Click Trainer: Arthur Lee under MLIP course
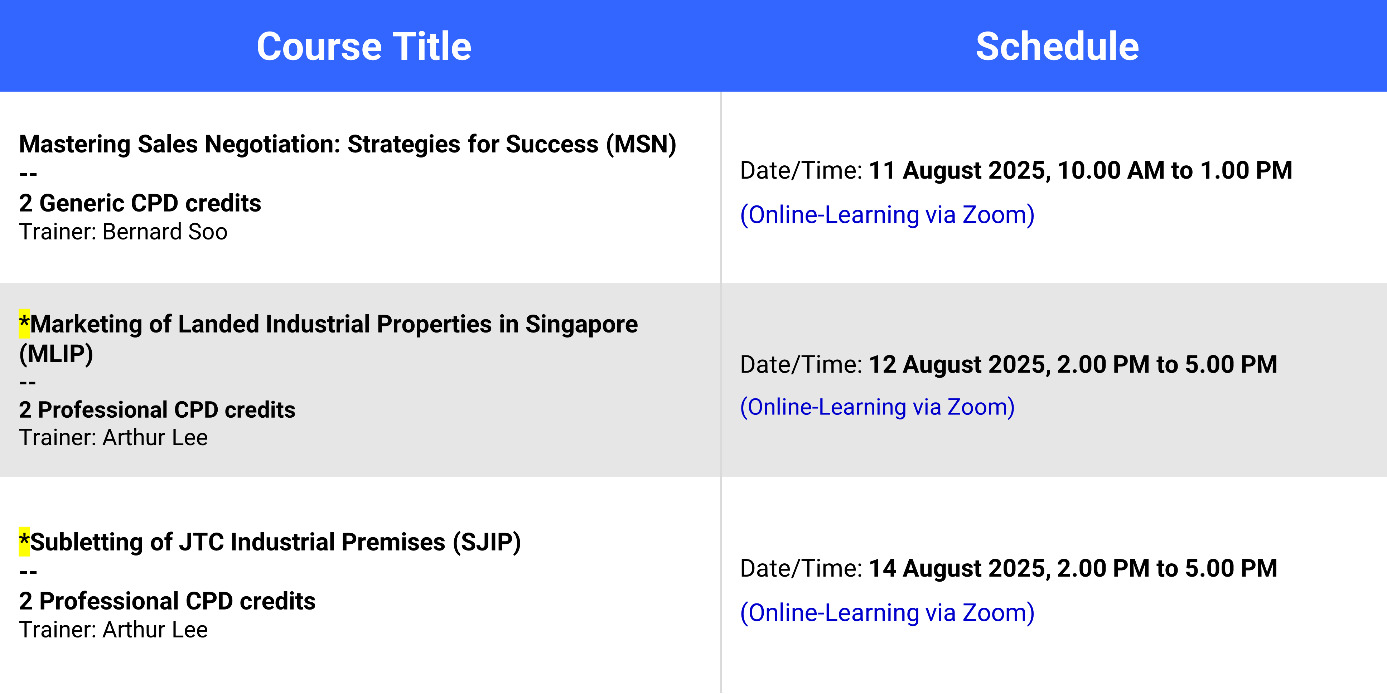Viewport: 1387px width, 694px height. [x=113, y=437]
